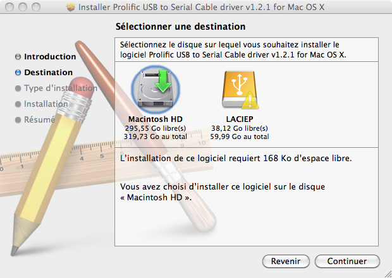Click the Résumé step in sidebar
Image resolution: width=392 pixels, height=278 pixels.
coord(39,119)
